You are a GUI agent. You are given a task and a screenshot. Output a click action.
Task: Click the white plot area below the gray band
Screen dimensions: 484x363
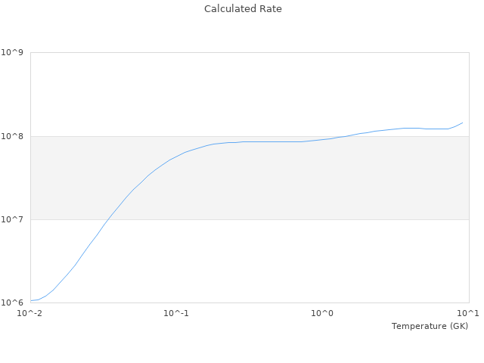(x=302, y=261)
